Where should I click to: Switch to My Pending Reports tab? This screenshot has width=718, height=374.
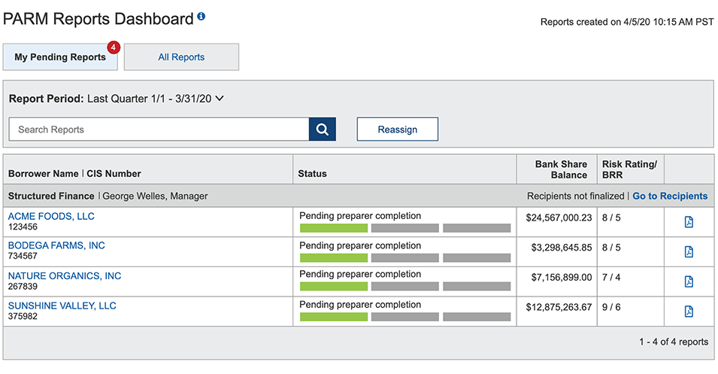pos(60,57)
